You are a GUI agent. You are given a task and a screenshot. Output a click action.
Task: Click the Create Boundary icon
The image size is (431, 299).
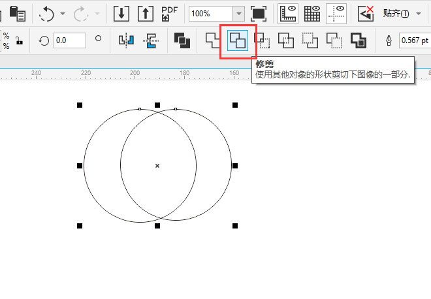pyautogui.click(x=358, y=41)
